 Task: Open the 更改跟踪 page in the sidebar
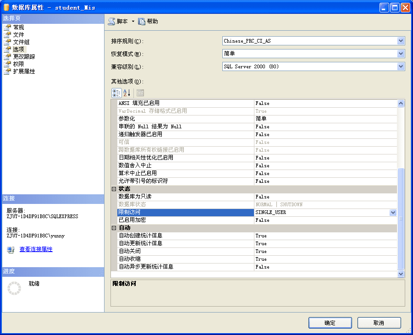tap(22, 56)
